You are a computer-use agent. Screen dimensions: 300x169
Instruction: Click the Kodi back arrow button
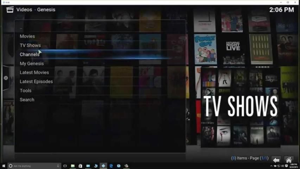tap(276, 160)
